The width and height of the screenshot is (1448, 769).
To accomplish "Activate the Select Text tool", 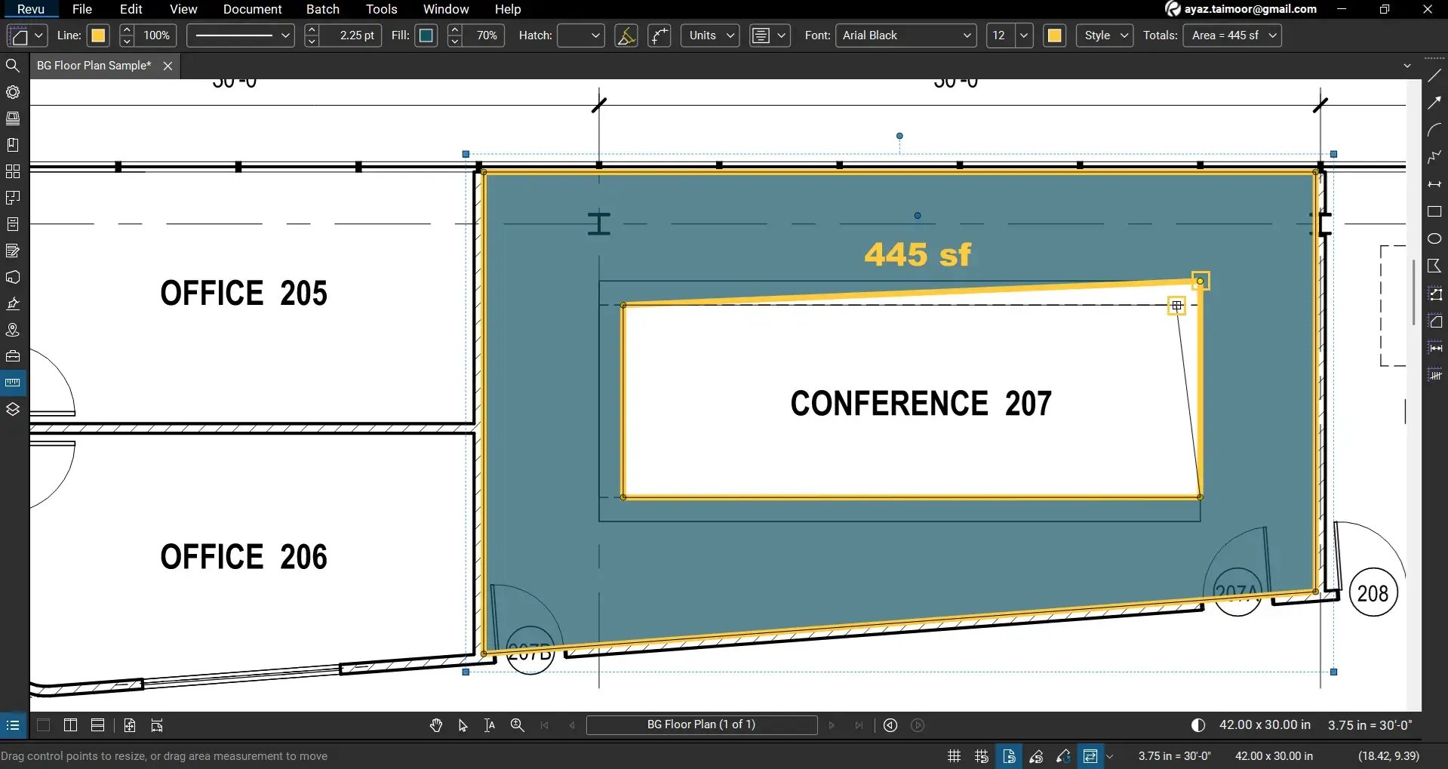I will (490, 725).
